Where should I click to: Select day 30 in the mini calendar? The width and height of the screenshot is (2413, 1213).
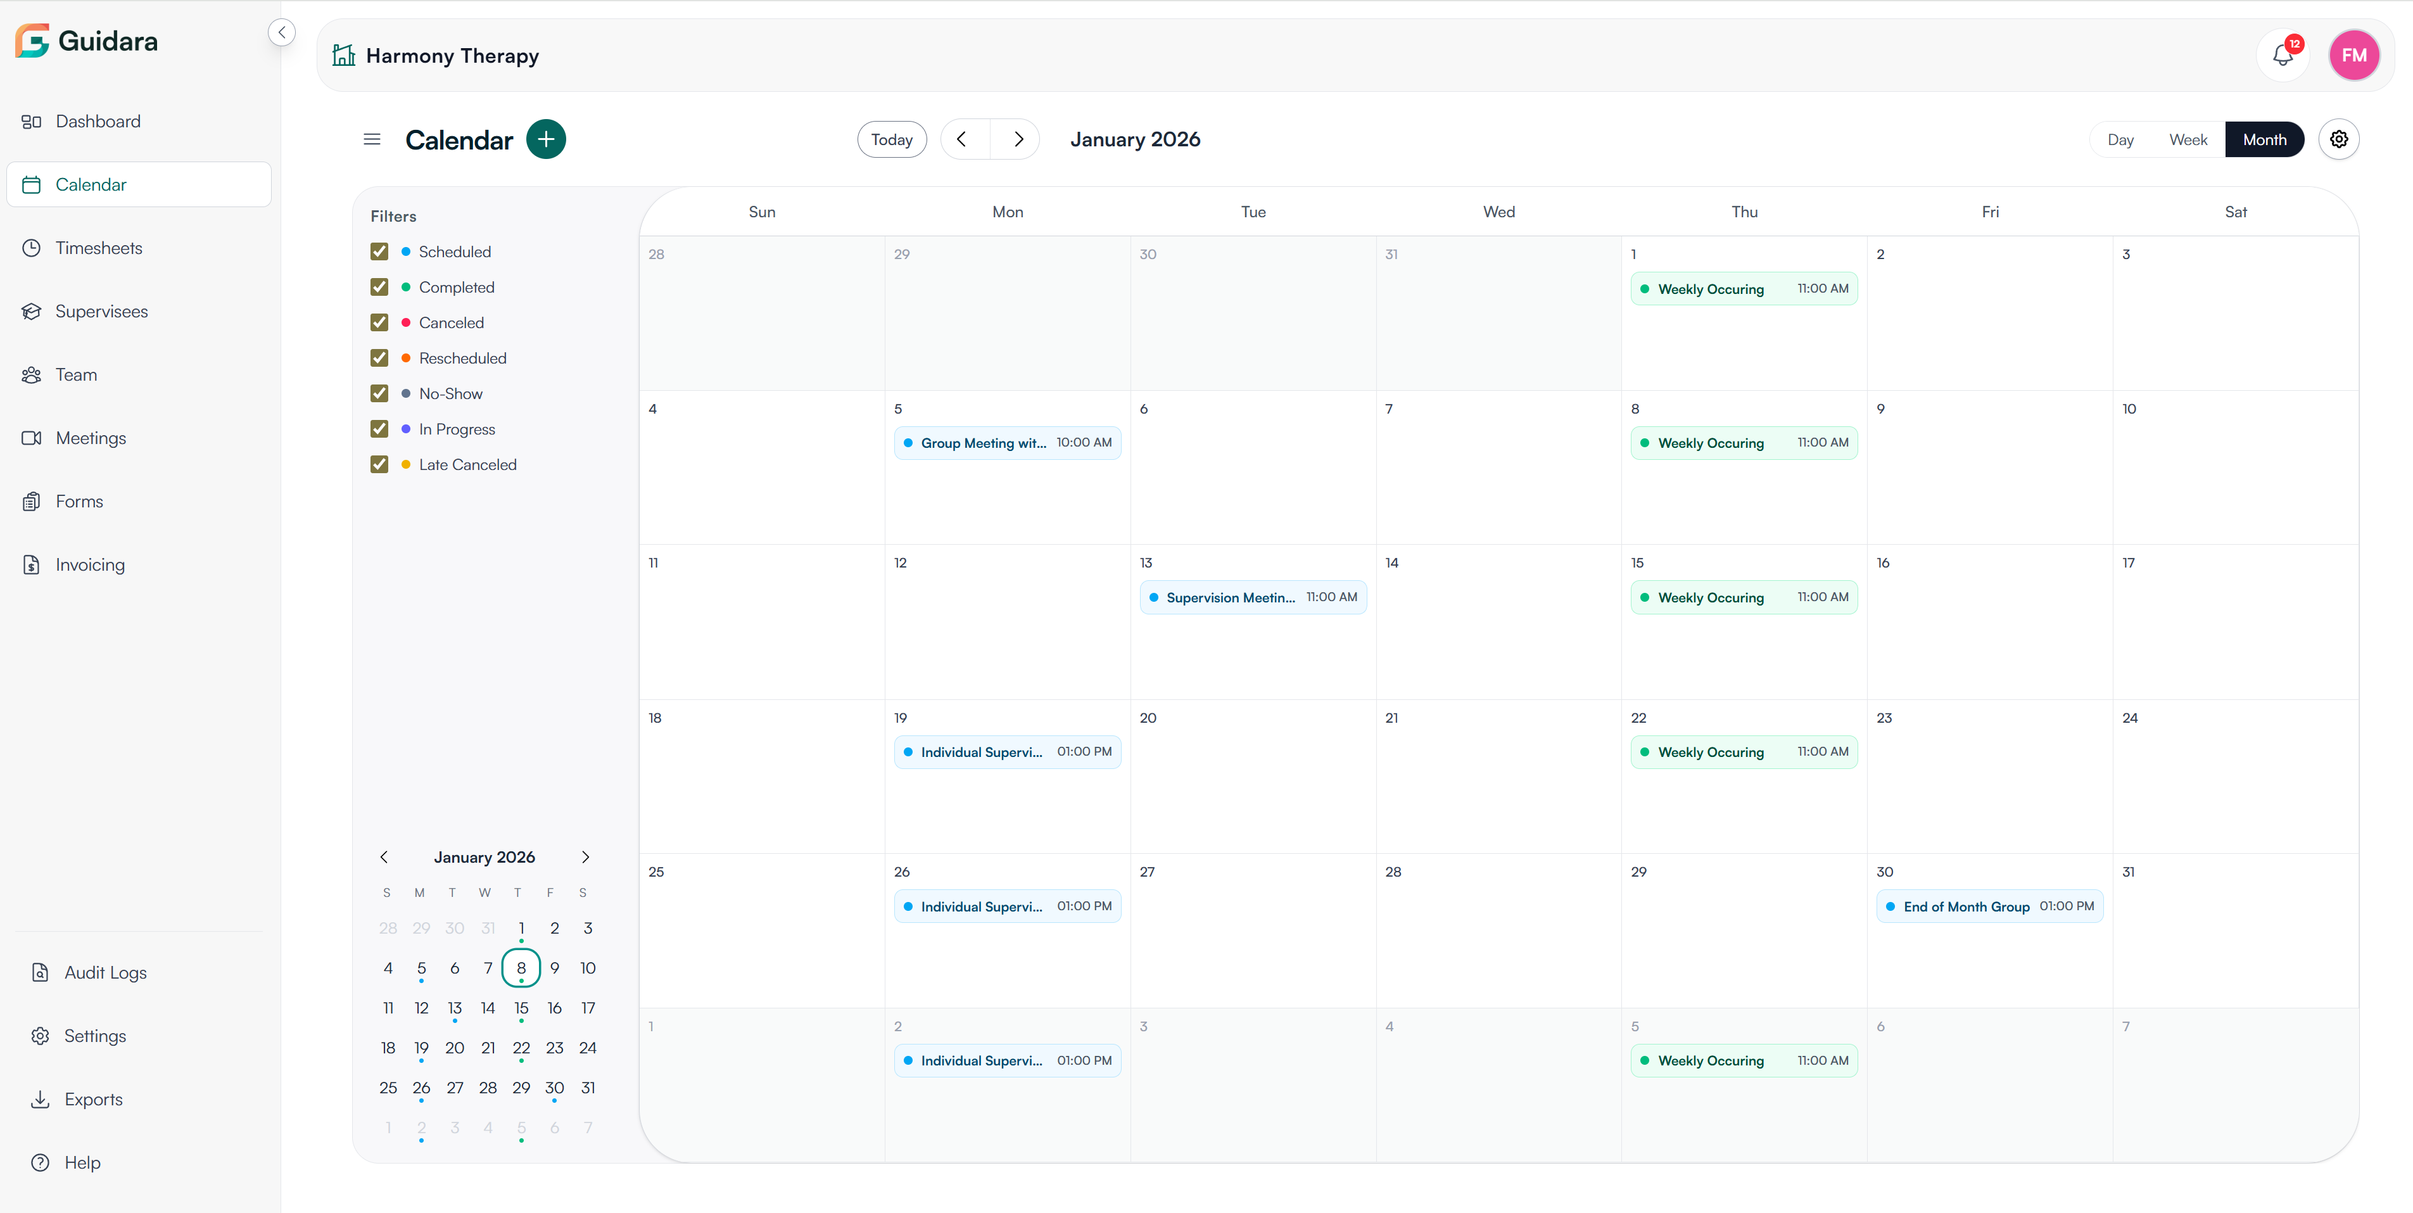tap(555, 1088)
